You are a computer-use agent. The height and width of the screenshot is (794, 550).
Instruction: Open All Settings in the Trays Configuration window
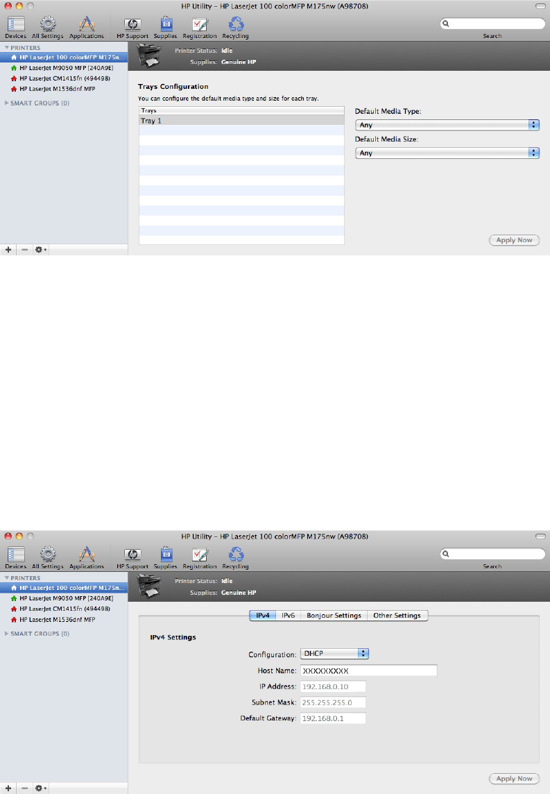[48, 27]
